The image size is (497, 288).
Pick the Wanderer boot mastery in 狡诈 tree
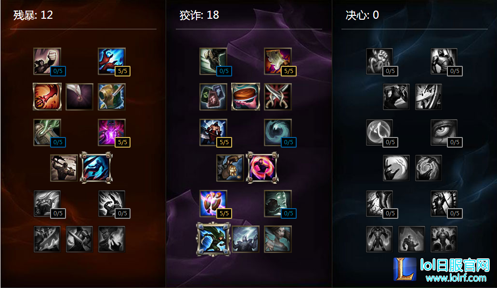pos(213,61)
